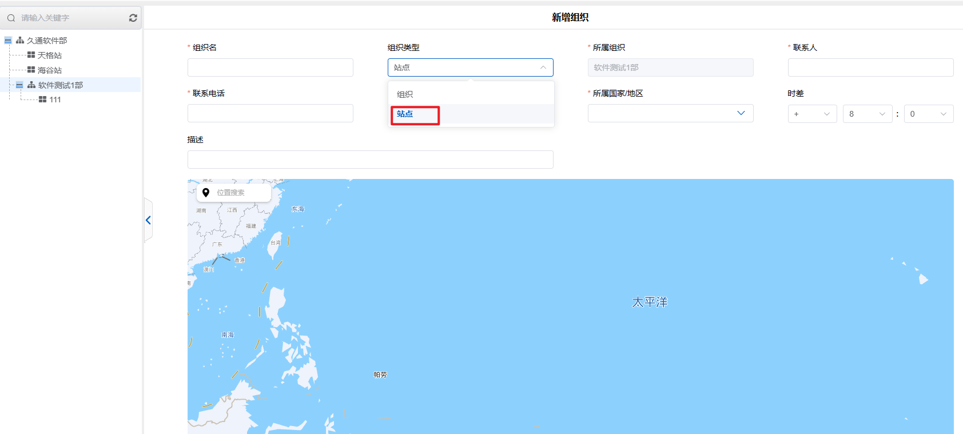Select 站点 option in dropdown list
The width and height of the screenshot is (963, 434).
pos(471,114)
